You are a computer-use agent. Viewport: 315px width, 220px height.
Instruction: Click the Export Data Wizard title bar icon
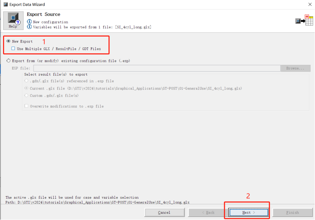tap(6, 4)
